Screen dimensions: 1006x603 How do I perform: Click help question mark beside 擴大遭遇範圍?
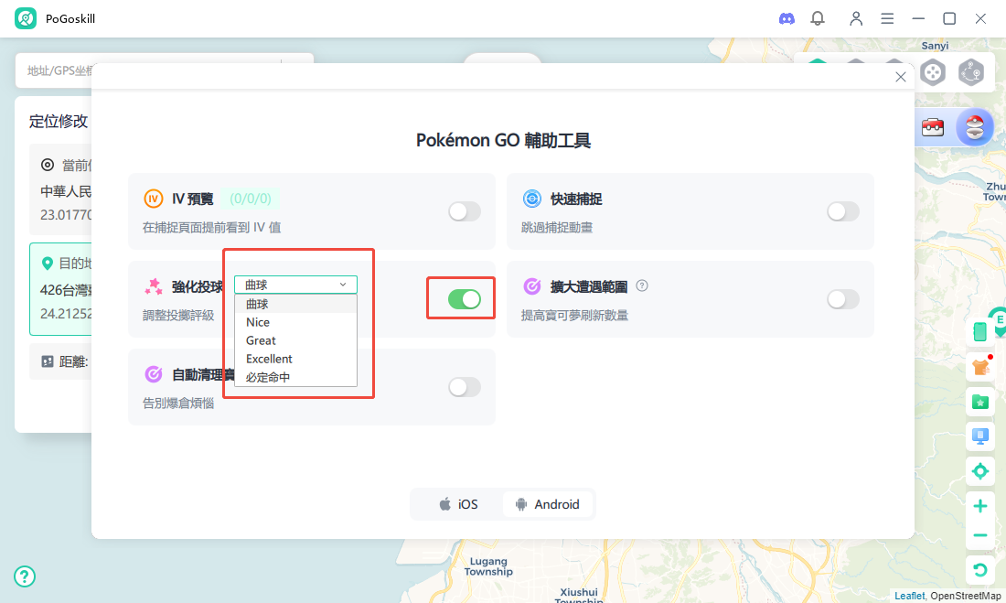pos(642,285)
